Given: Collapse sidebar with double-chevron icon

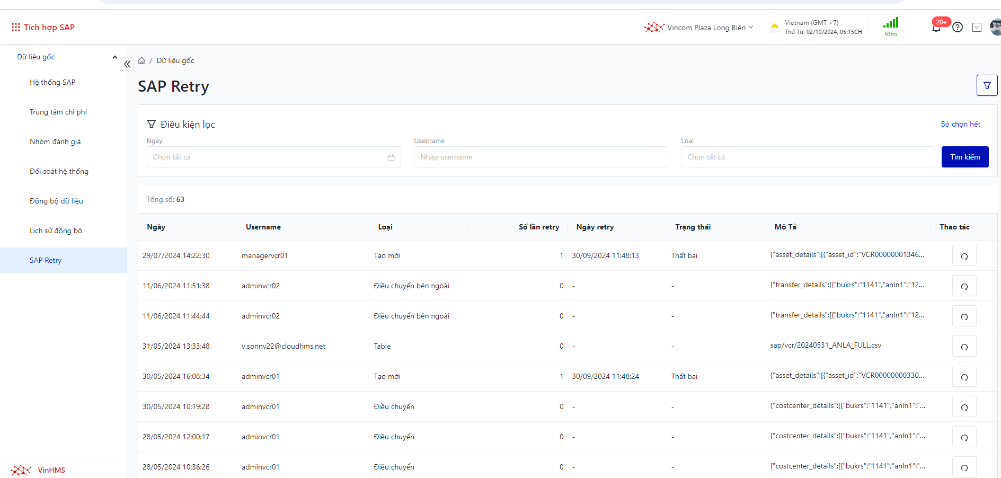Looking at the screenshot, I should pyautogui.click(x=127, y=64).
